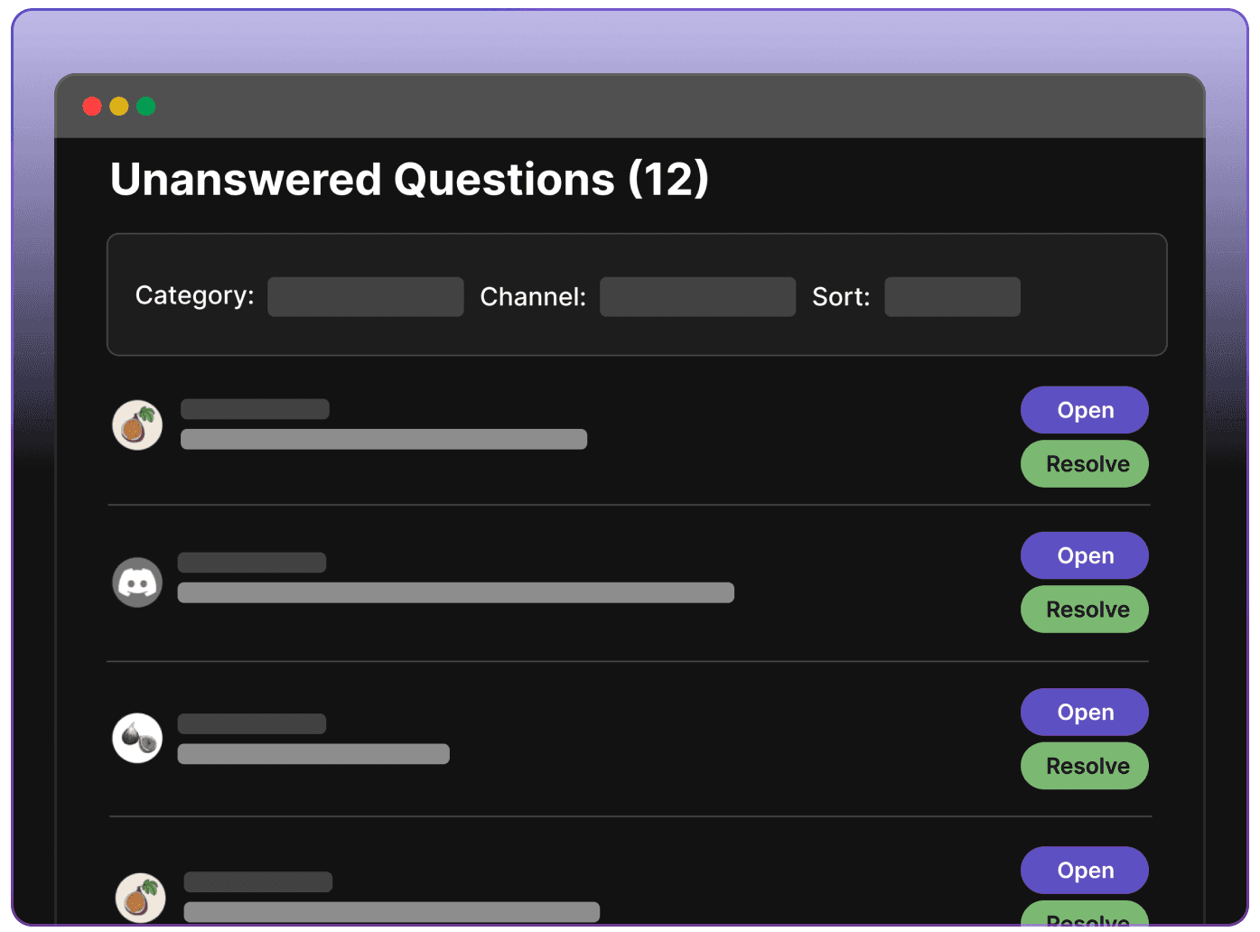The height and width of the screenshot is (932, 1260).
Task: Open the Sort selector
Action: pos(952,296)
